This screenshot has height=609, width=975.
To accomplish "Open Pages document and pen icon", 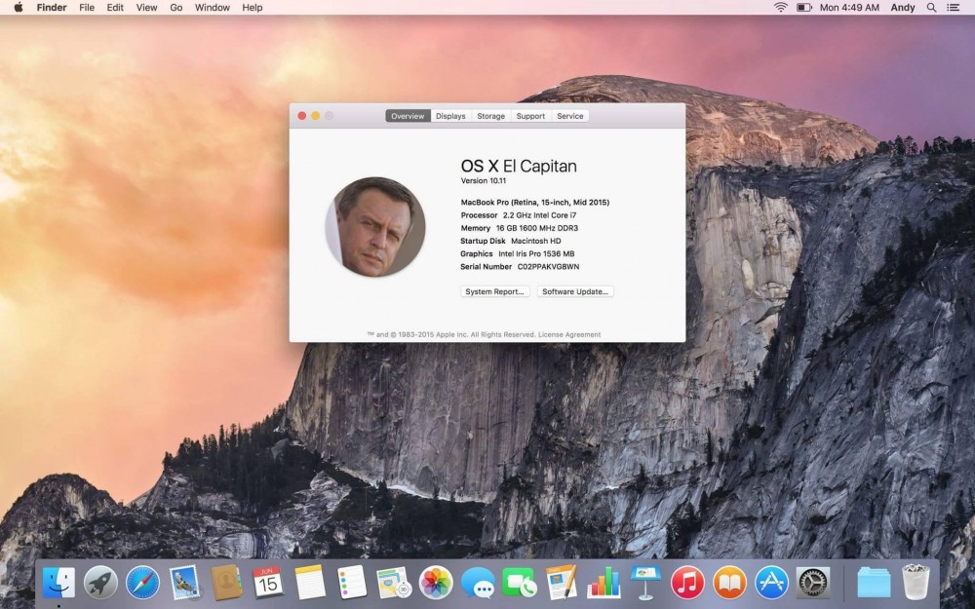I will pyautogui.click(x=563, y=583).
